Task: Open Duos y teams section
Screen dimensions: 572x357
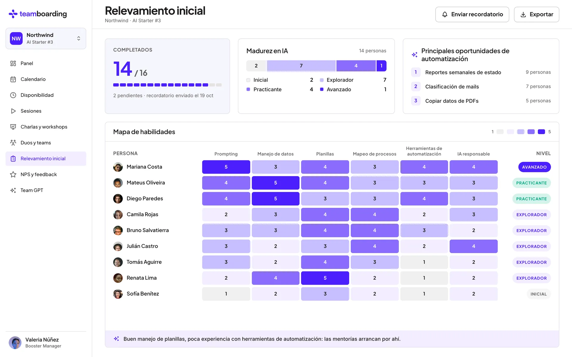Action: pos(46,143)
